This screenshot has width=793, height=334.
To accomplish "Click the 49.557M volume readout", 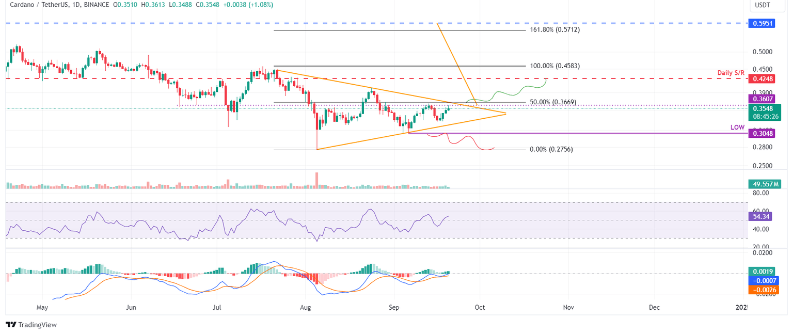I will (765, 184).
